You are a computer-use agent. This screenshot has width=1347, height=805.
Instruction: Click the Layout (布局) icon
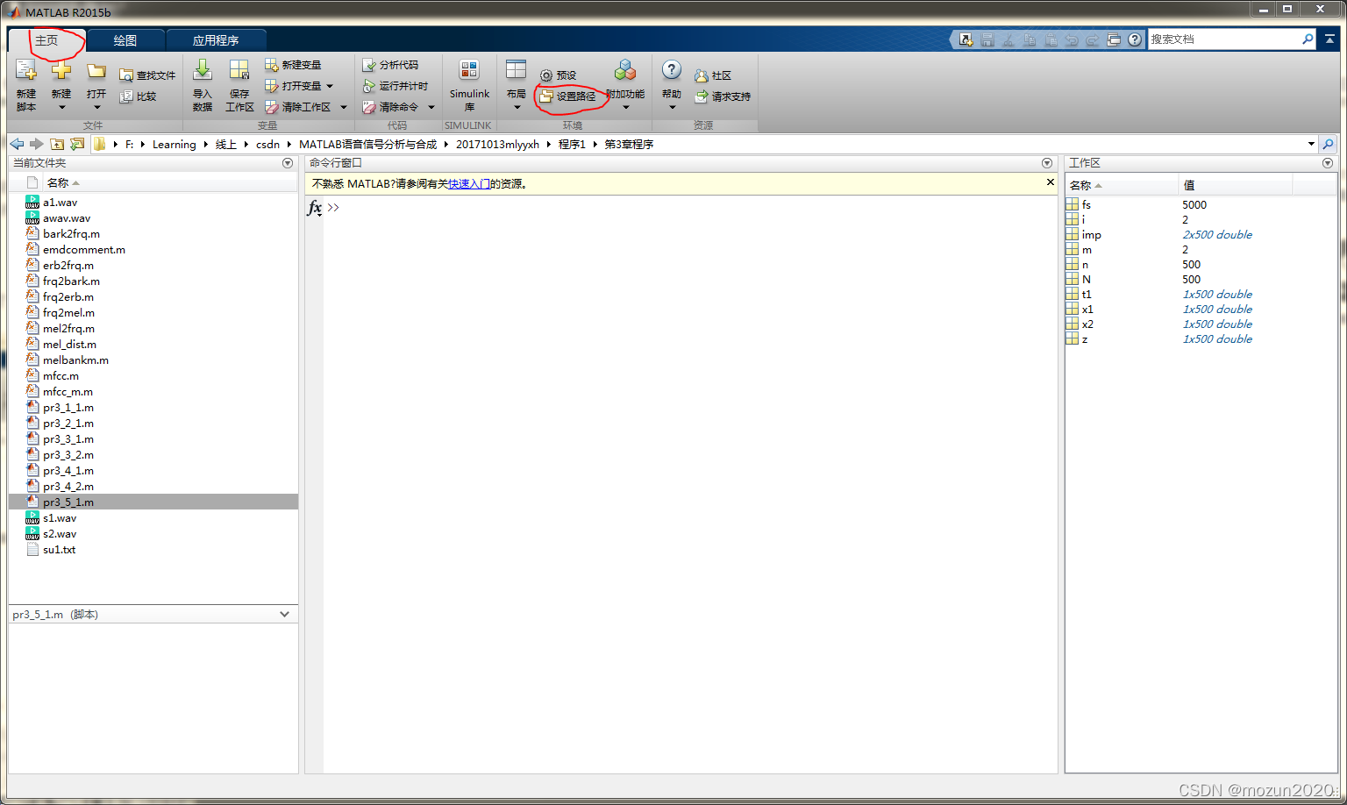516,70
